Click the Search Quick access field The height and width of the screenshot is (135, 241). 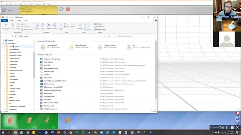click(x=134, y=36)
